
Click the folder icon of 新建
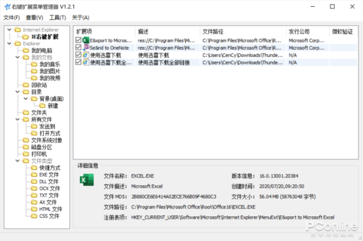42,106
